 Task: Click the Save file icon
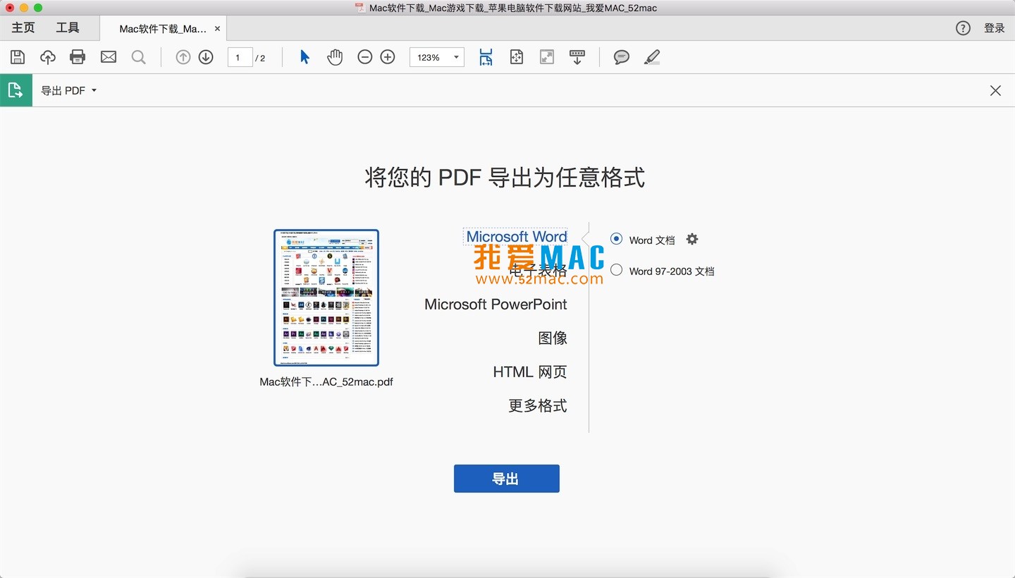(x=18, y=57)
